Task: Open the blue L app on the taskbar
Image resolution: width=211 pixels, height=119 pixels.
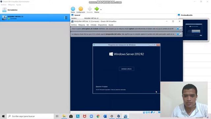Action: click(x=78, y=116)
